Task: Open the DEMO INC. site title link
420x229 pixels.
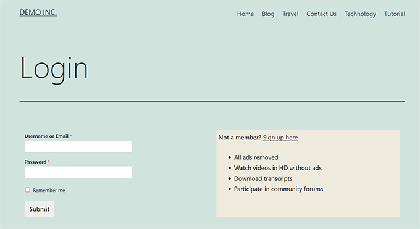Action: 38,12
